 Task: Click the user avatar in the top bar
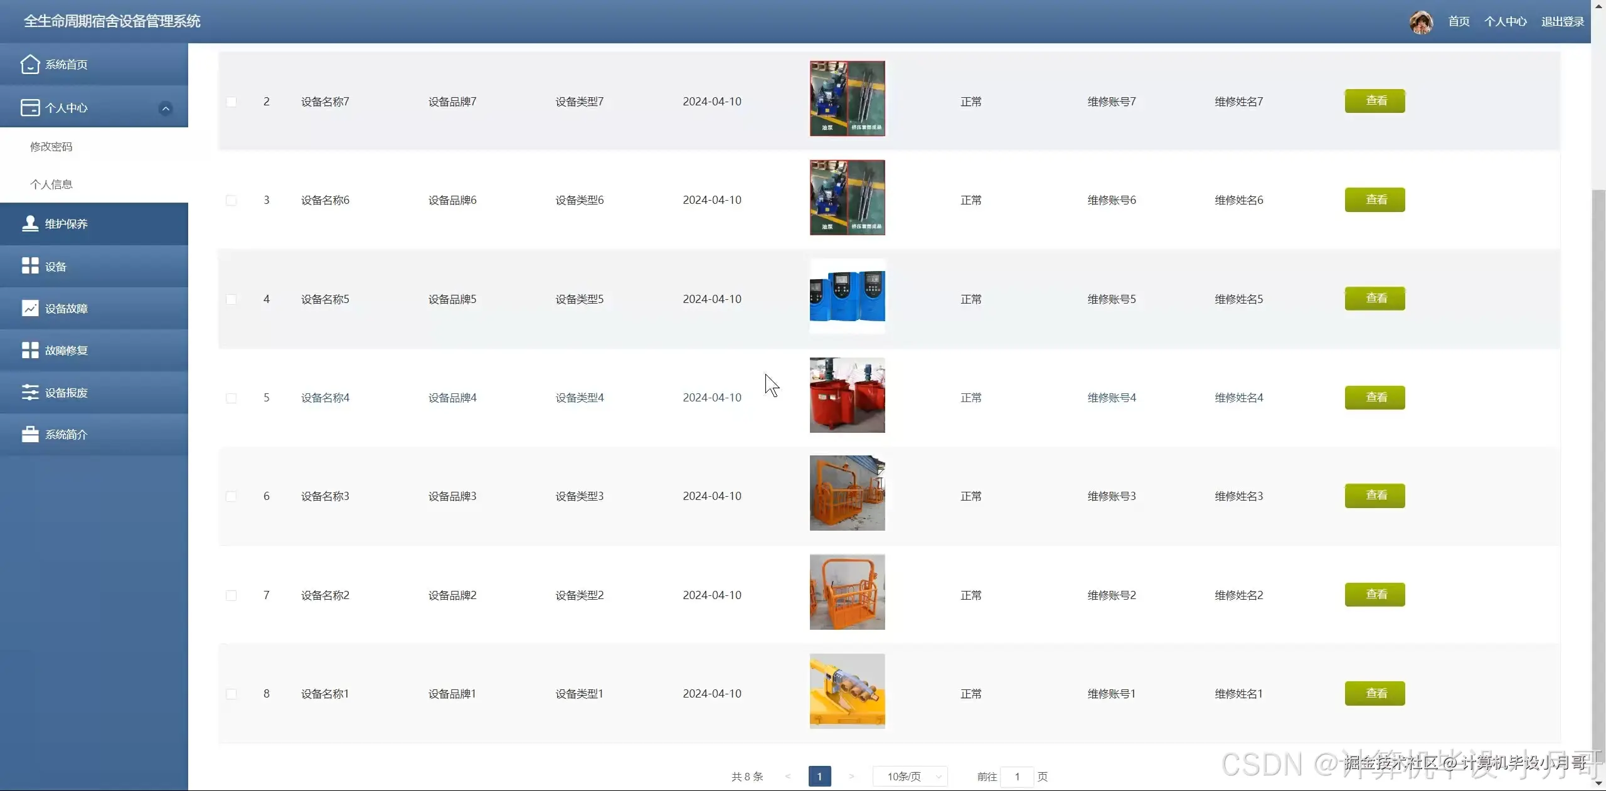pos(1420,22)
